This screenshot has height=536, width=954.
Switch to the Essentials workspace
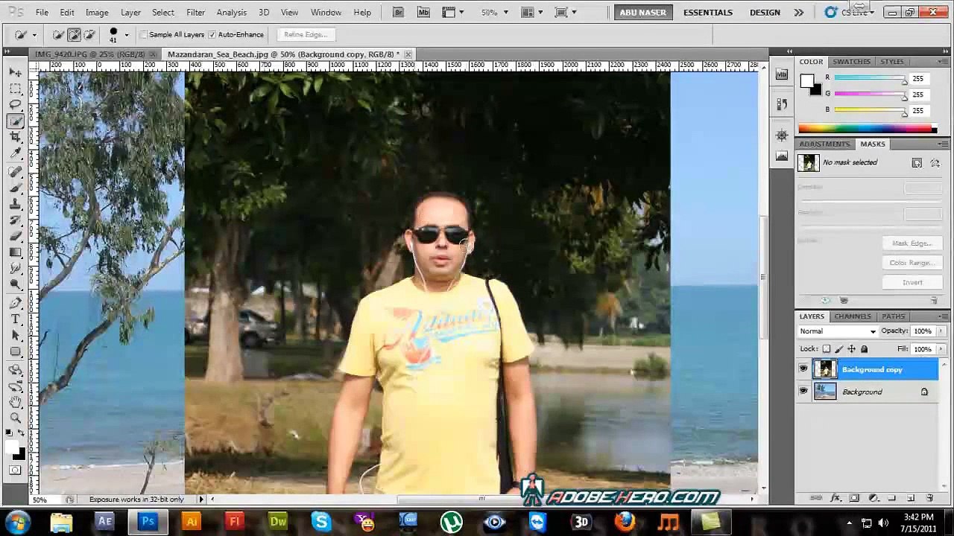(x=708, y=13)
